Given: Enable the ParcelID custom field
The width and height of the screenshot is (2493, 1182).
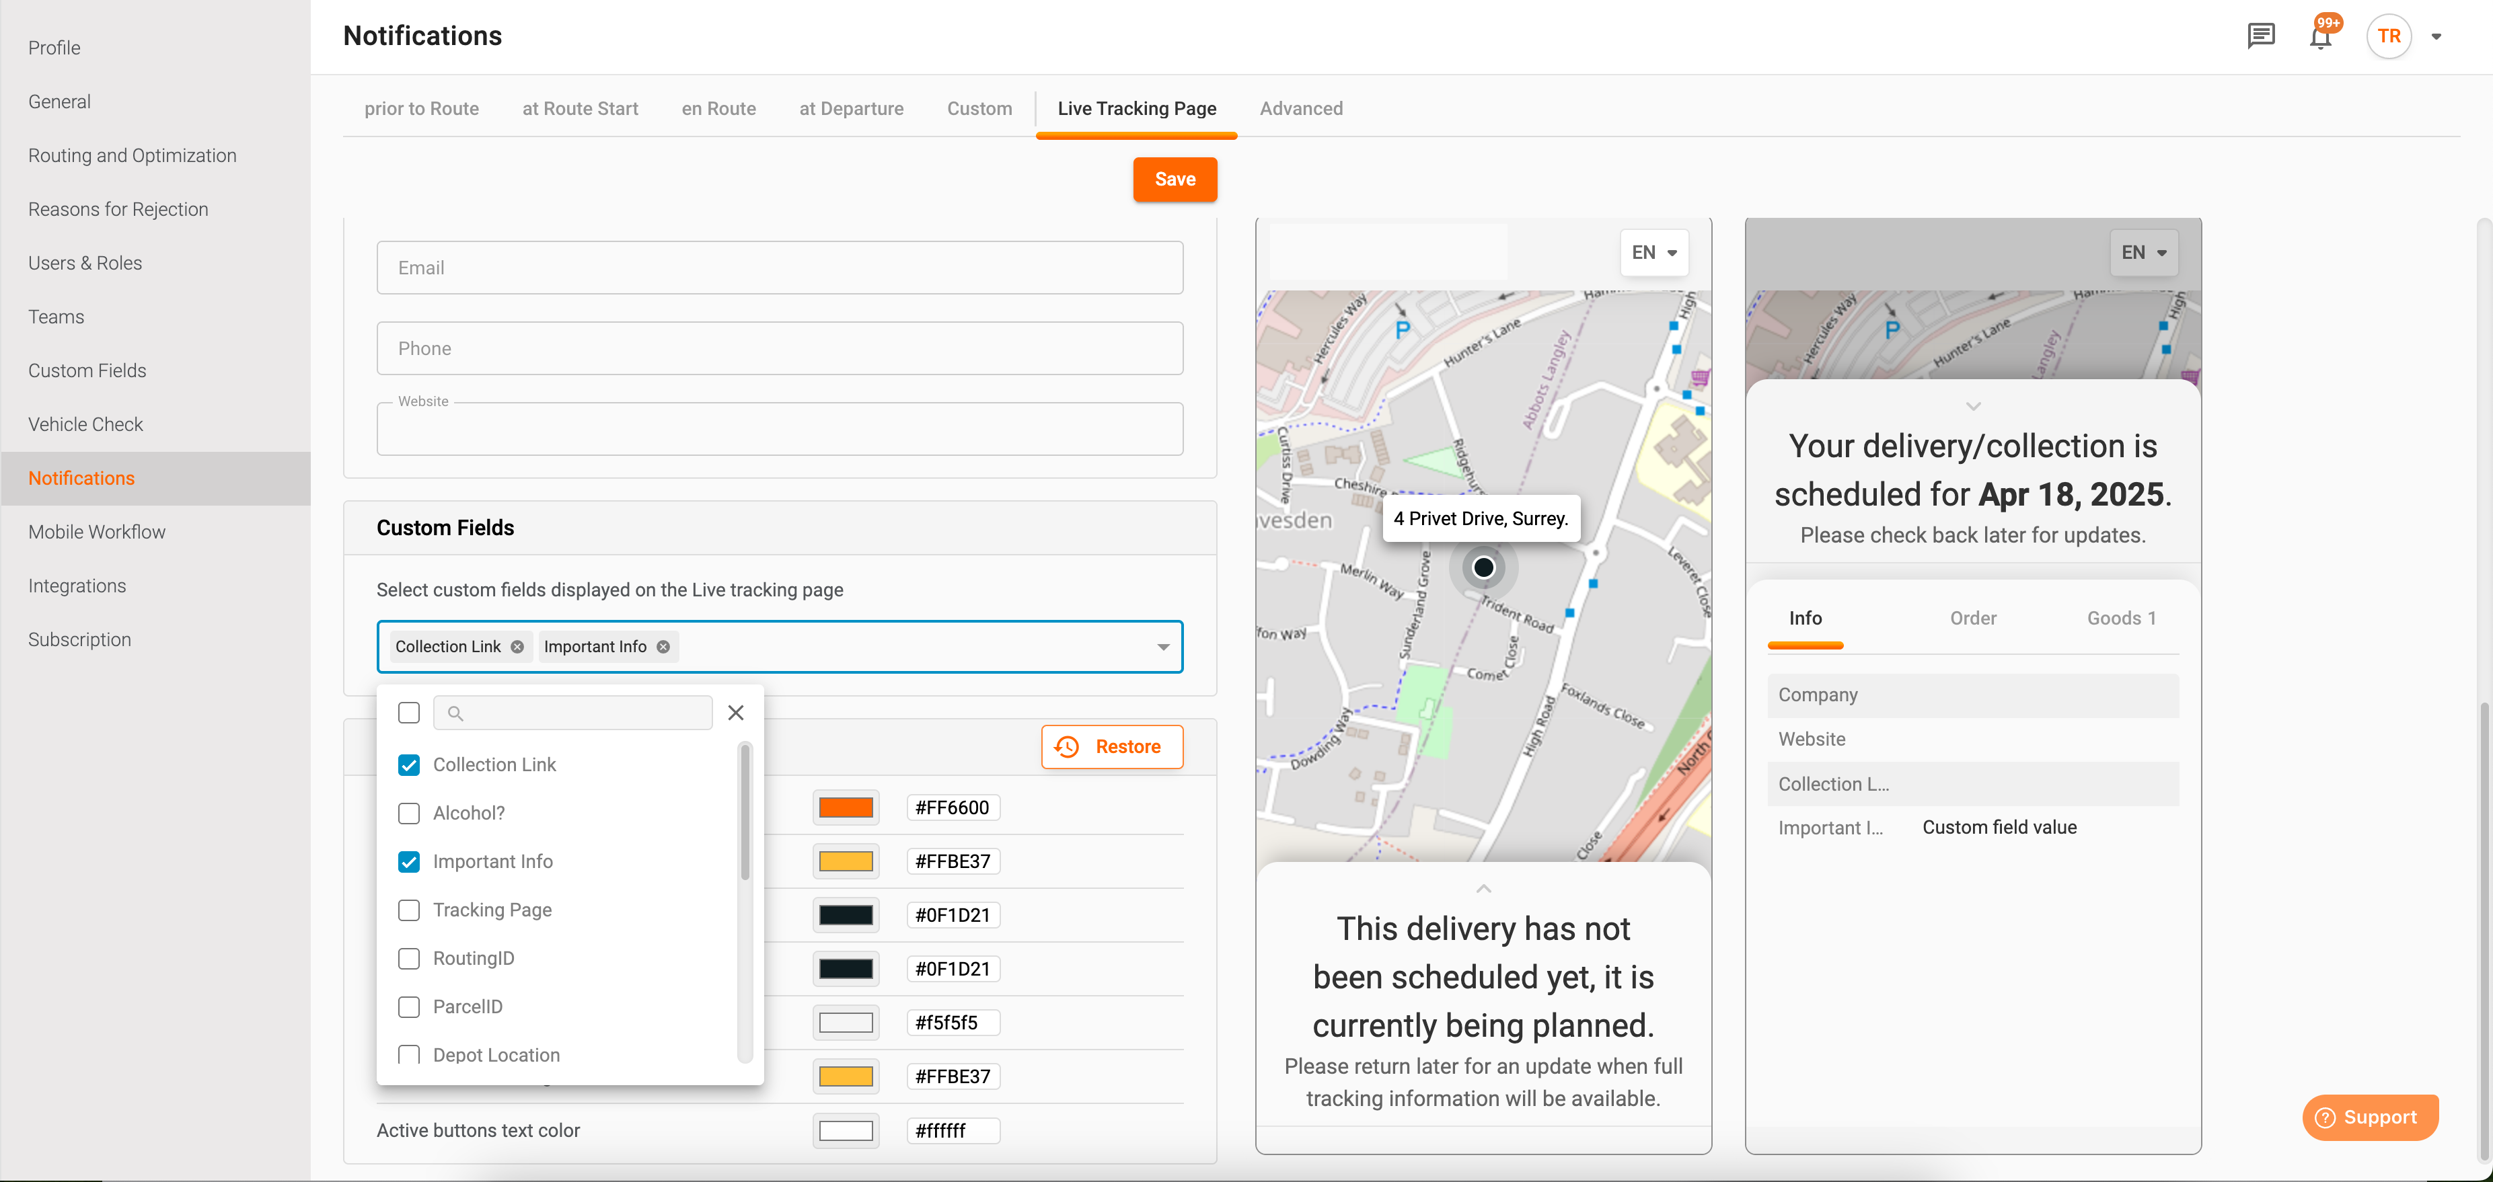Looking at the screenshot, I should click(408, 1007).
